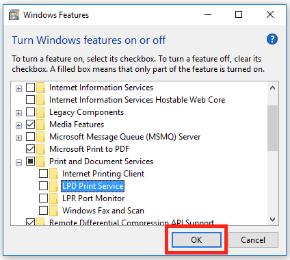Click the LPD Print Service folder icon
Image resolution: width=290 pixels, height=260 pixels.
[53, 186]
